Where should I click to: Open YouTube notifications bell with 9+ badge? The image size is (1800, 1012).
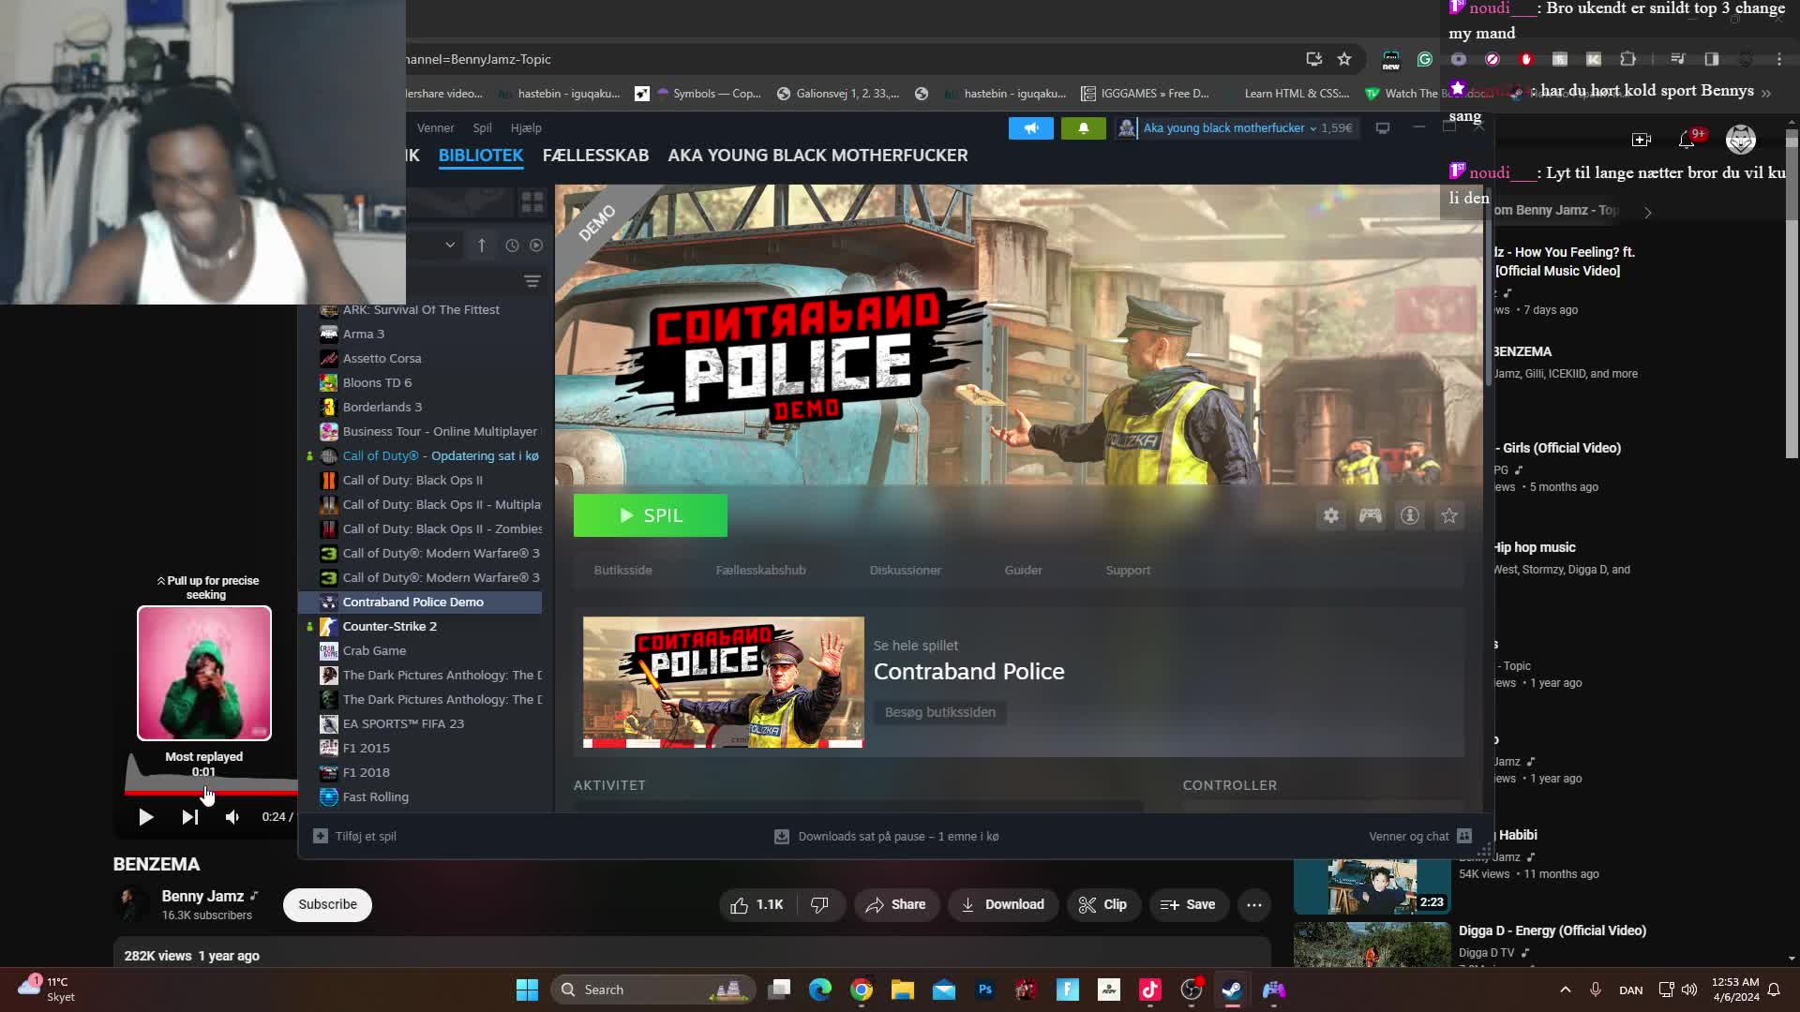pos(1687,140)
